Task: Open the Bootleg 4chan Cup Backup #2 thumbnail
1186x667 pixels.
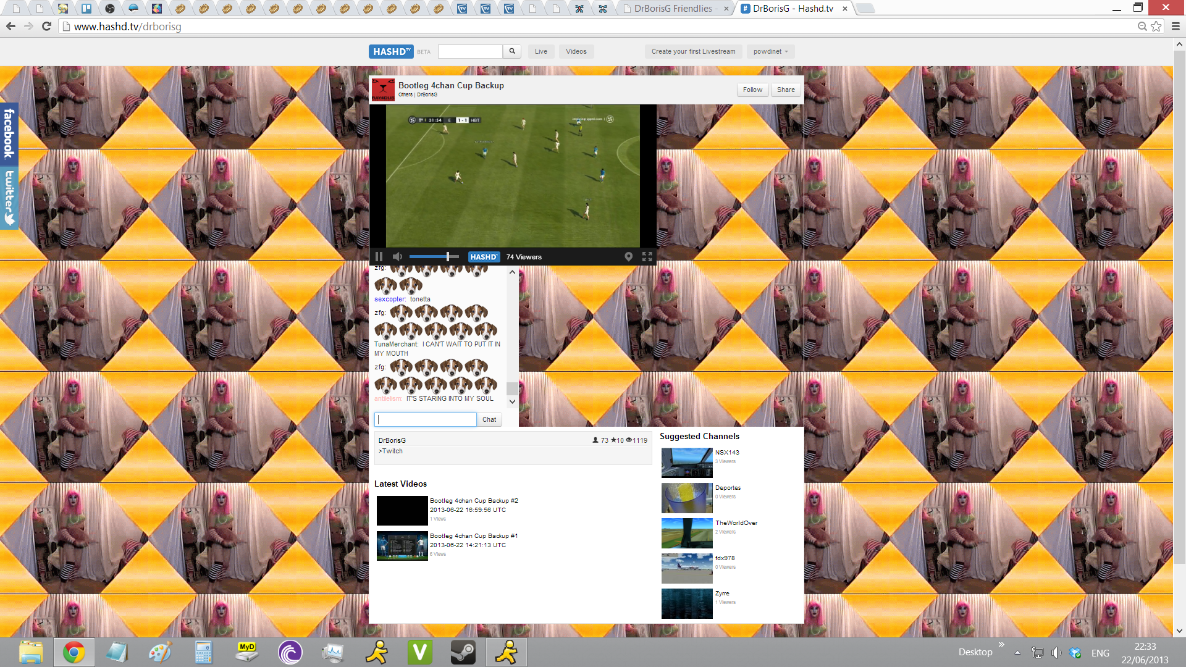Action: 402,511
